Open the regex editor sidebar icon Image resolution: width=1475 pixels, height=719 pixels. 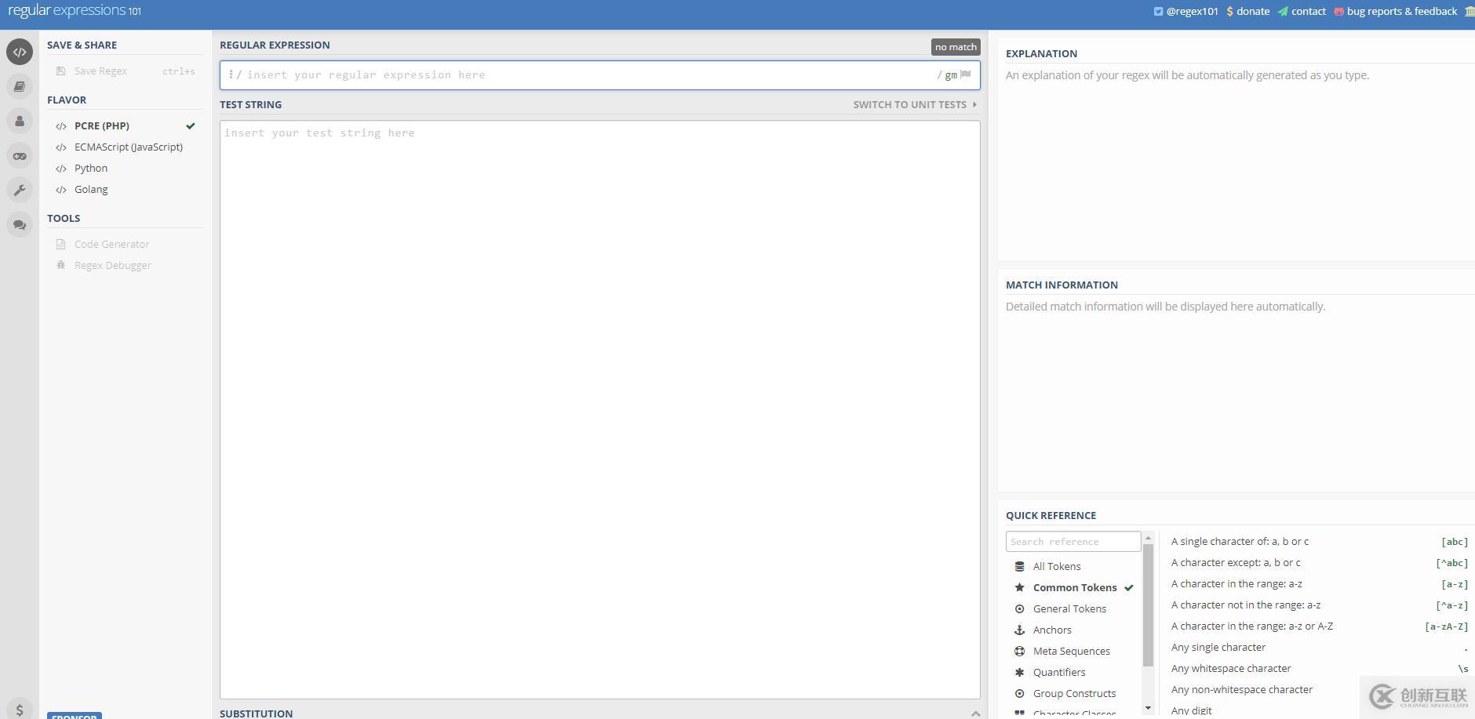point(20,52)
